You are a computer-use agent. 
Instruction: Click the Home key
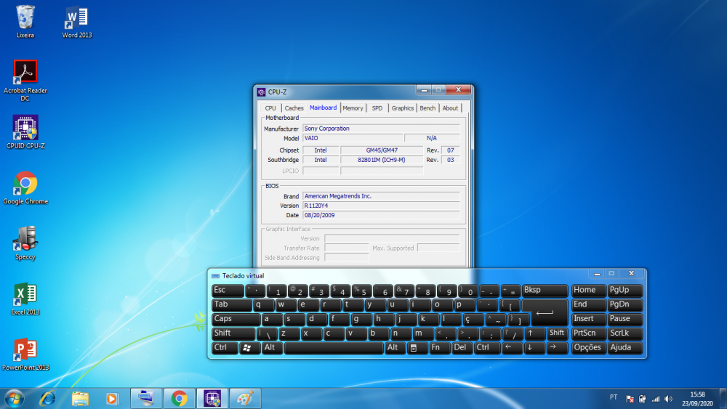[588, 291]
